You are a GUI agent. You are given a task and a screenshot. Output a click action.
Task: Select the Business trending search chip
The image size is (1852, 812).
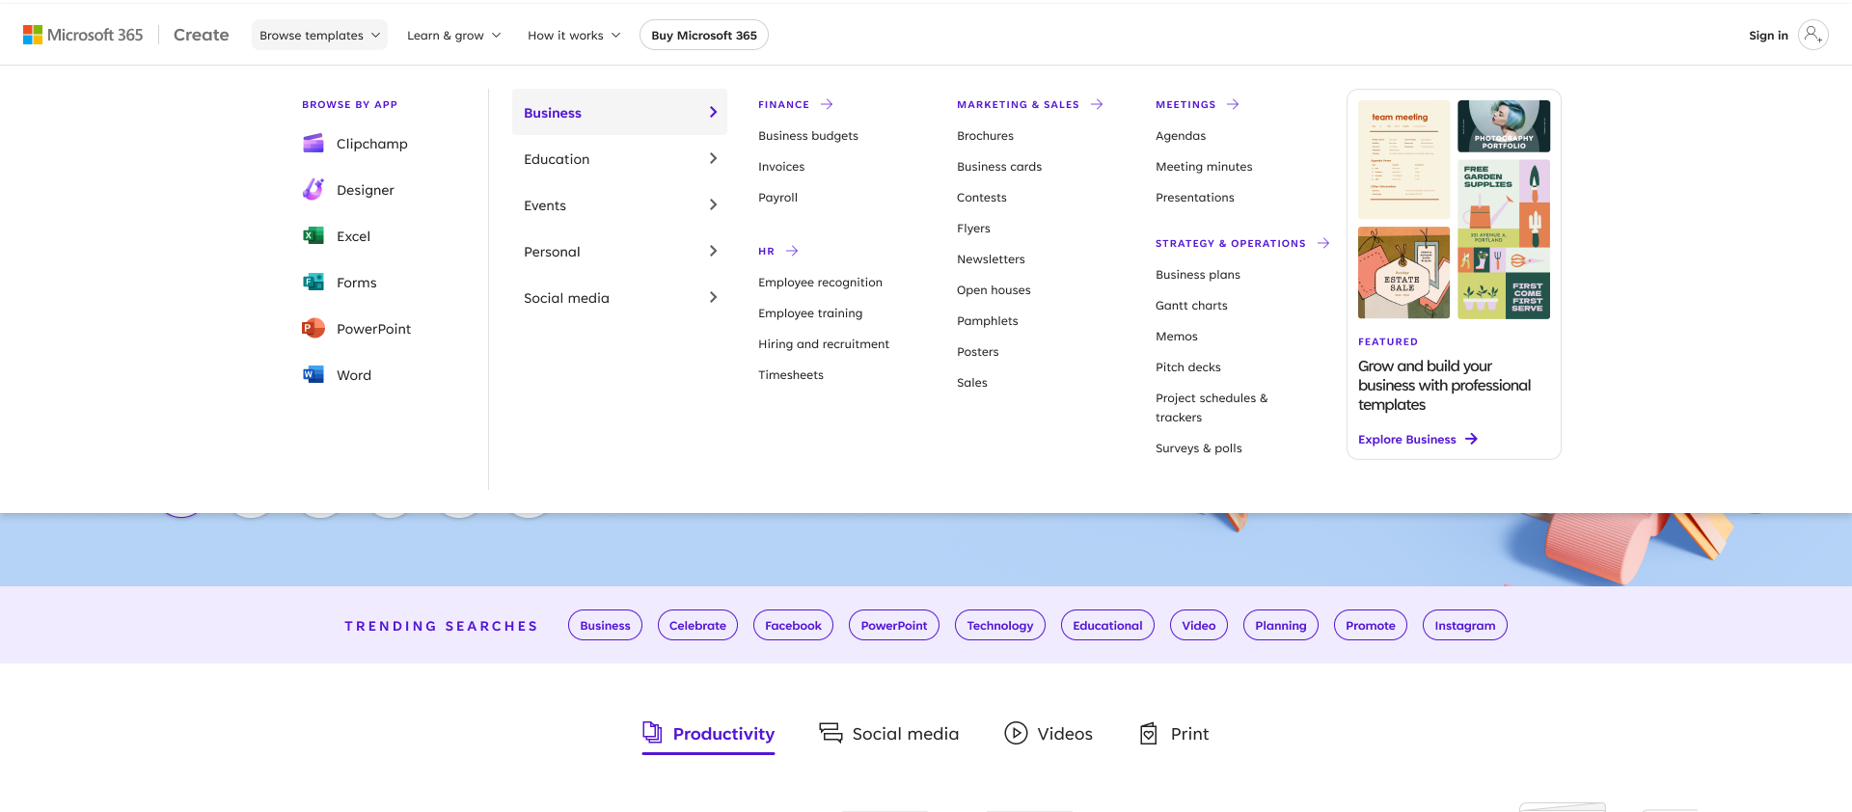(x=605, y=625)
